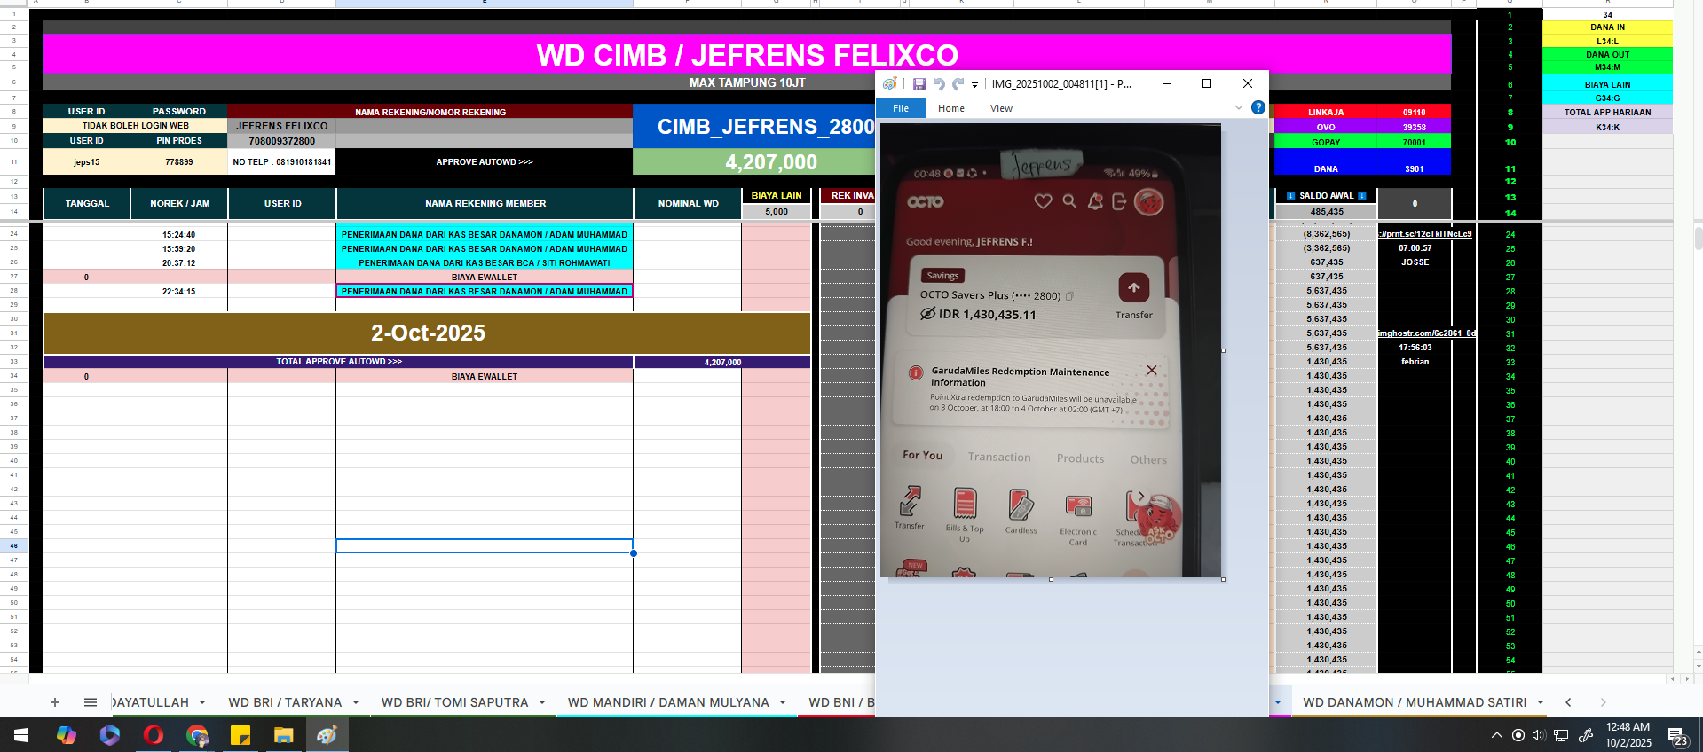Open dropdown arrow of DAYATULLAH sheet tab
Image resolution: width=1703 pixels, height=752 pixels.
202,702
